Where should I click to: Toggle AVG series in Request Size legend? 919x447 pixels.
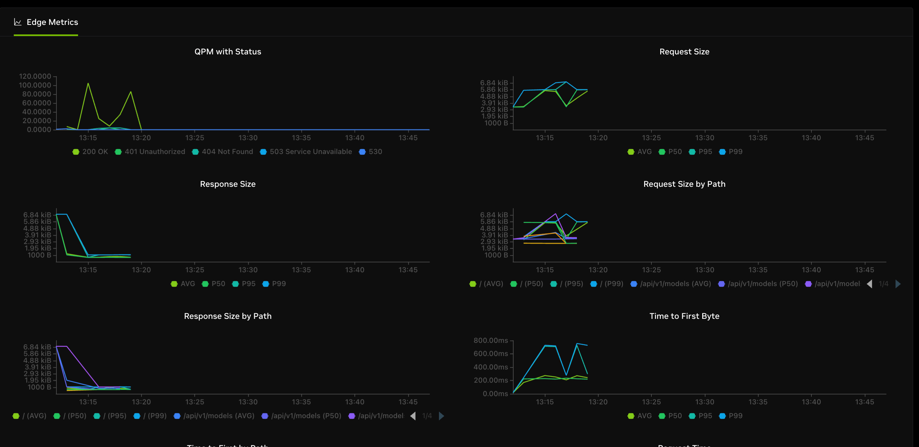[x=639, y=151]
